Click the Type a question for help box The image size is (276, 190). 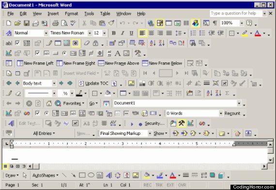coord(236,13)
